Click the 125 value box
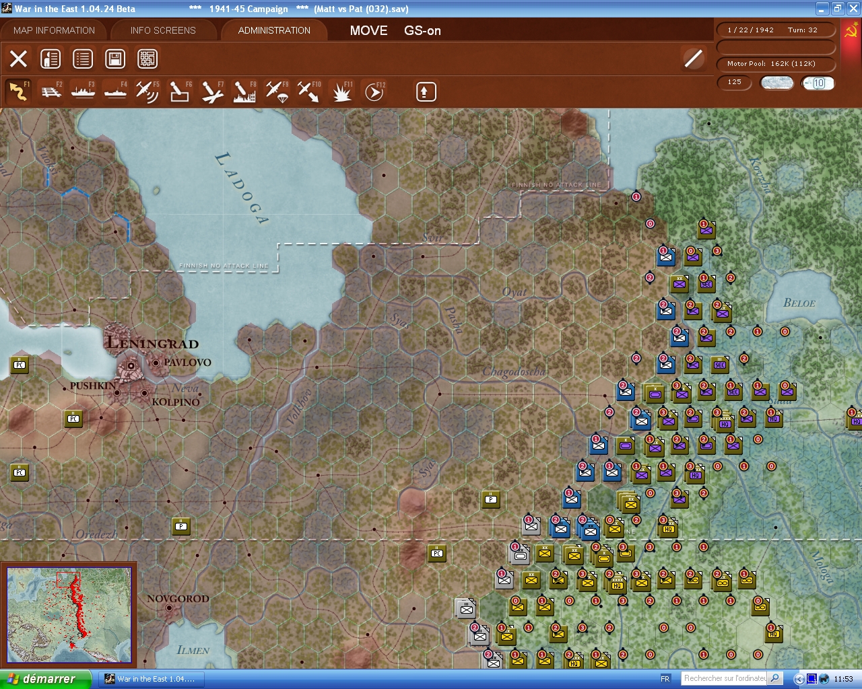Screen dimensions: 862x689 tap(735, 82)
